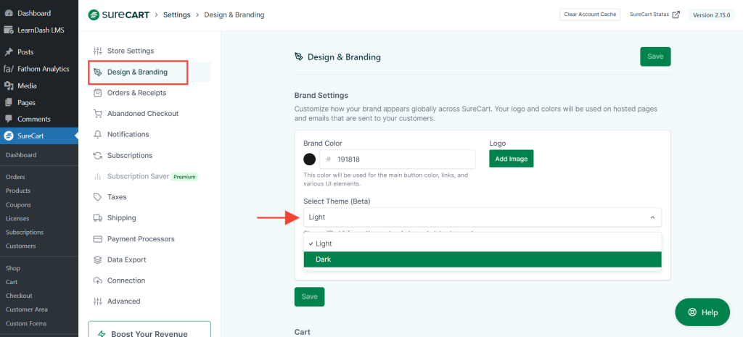
Task: Click the Orders & Receipts box icon
Action: coord(98,93)
